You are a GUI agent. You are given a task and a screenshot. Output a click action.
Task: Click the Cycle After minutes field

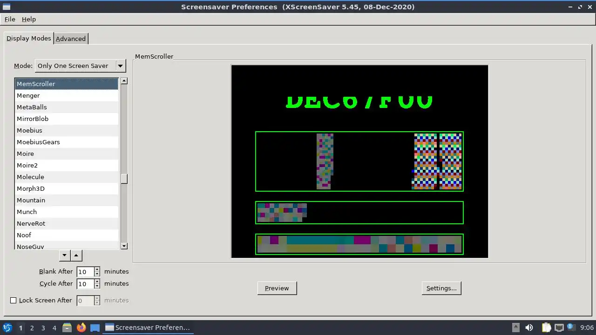coord(85,284)
